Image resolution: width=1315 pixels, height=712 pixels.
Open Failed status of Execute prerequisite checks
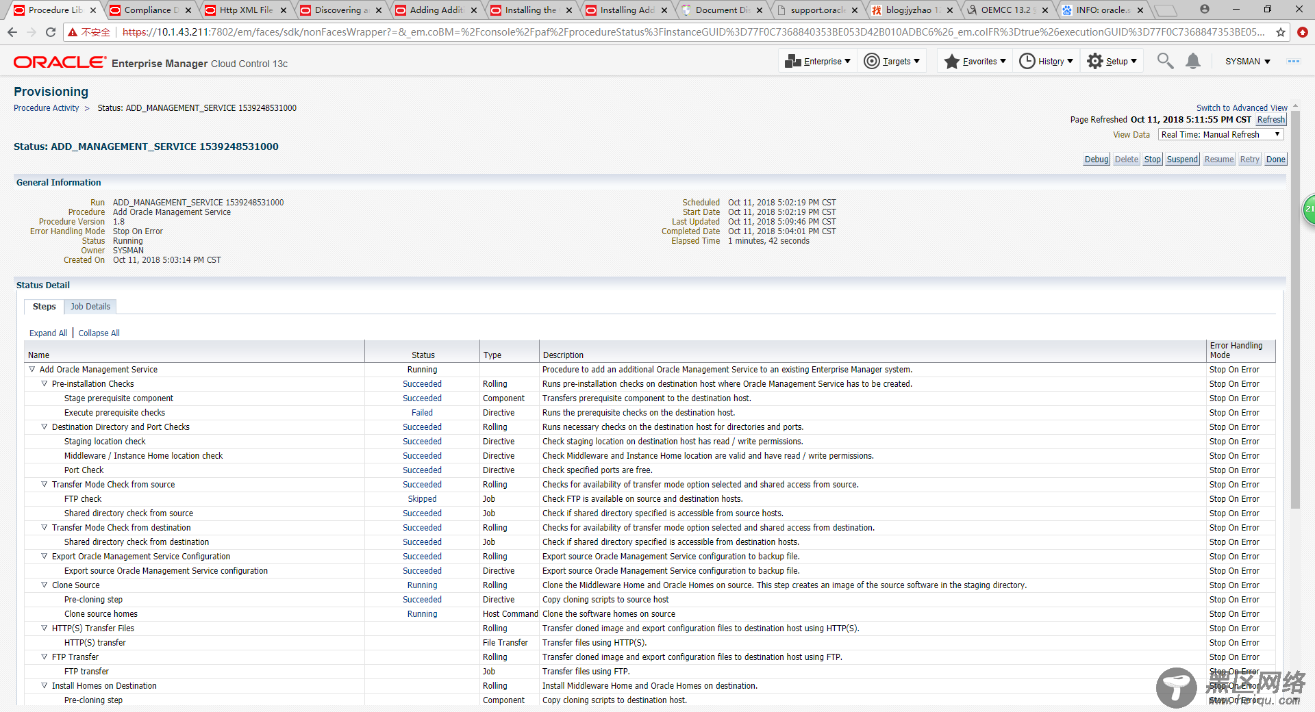point(422,413)
